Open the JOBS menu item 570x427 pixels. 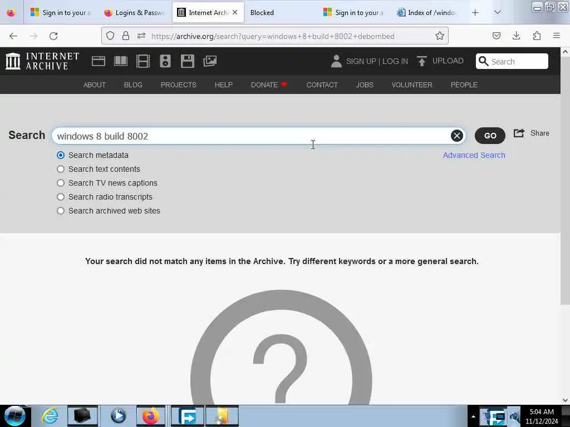tap(365, 85)
